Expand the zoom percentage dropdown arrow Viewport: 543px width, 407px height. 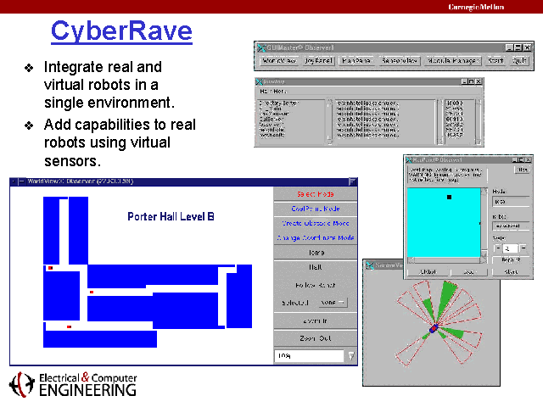tap(351, 357)
